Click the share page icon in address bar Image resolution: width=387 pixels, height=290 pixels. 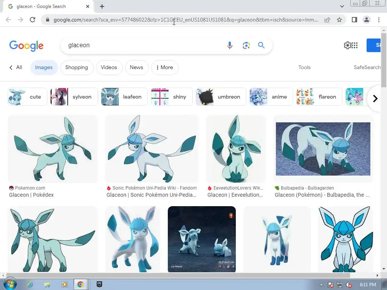(327, 20)
